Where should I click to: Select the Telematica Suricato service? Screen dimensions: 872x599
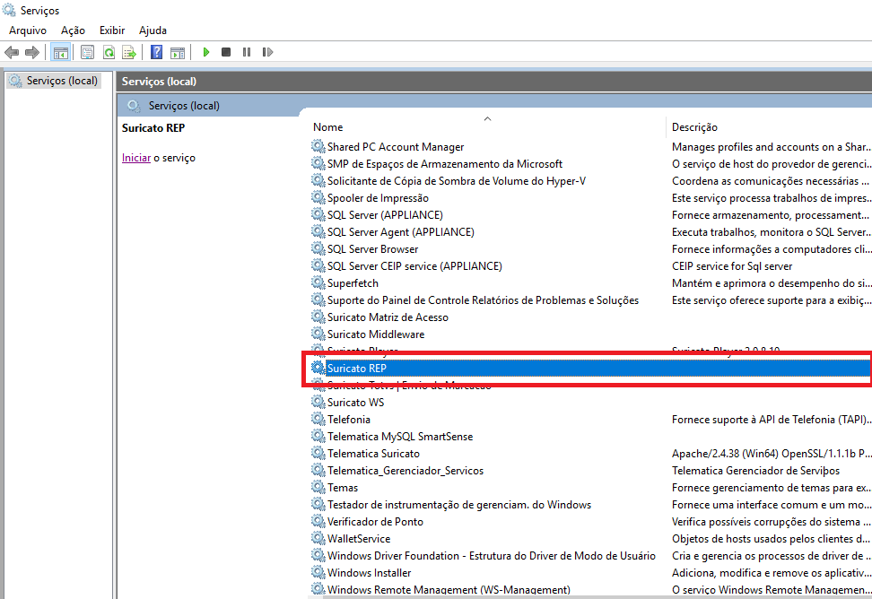(373, 454)
